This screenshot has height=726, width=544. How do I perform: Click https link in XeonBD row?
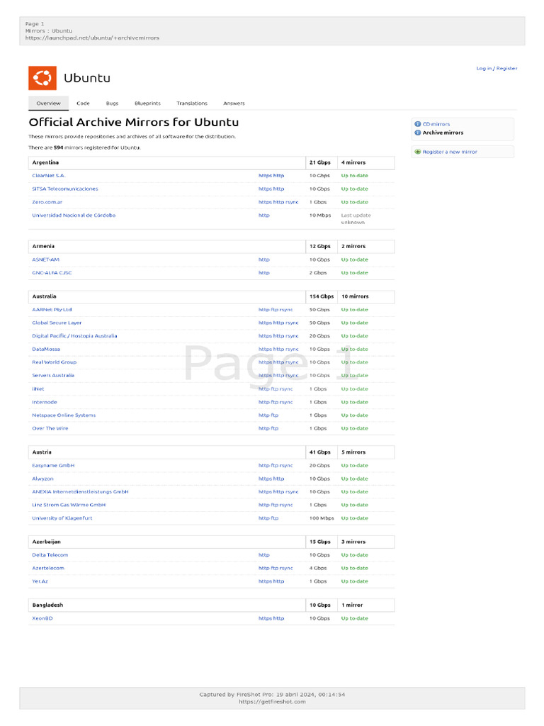(x=265, y=618)
